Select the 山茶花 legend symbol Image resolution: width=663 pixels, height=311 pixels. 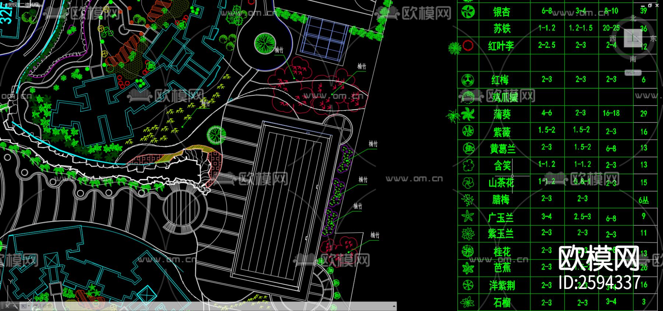[468, 183]
